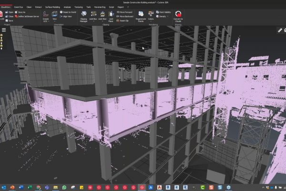Click Define JetStream Server

tap(28, 17)
